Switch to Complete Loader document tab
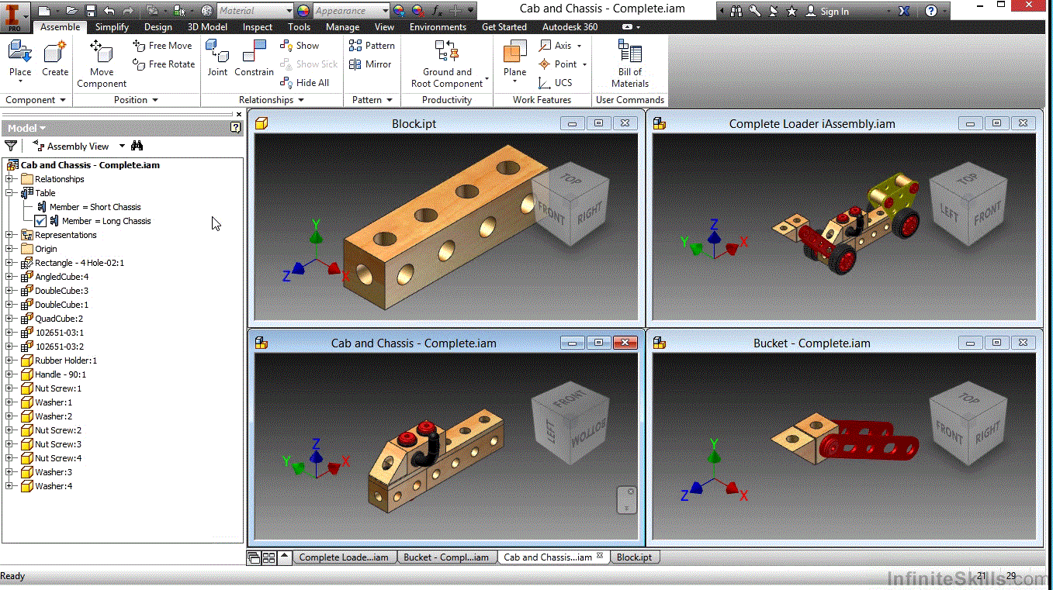This screenshot has height=590, width=1053. [344, 557]
